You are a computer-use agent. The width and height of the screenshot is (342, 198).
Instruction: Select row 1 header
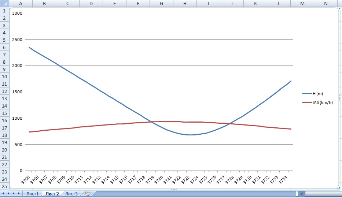click(x=4, y=11)
